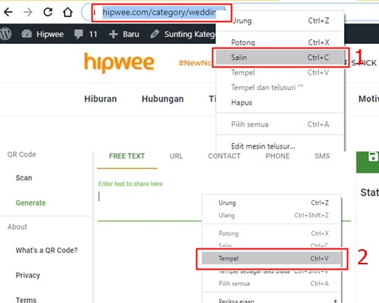The height and width of the screenshot is (303, 379).
Task: Click the browser back arrow
Action: click(8, 12)
